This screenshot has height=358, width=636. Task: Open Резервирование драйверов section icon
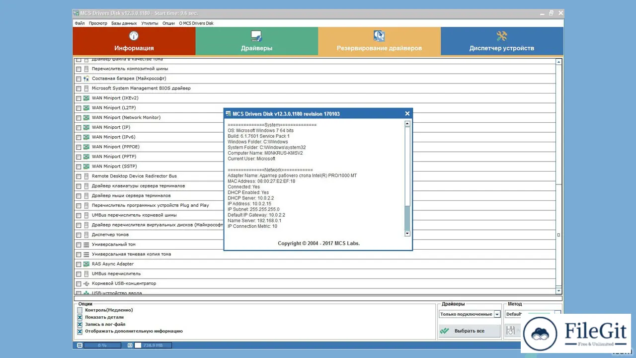379,36
